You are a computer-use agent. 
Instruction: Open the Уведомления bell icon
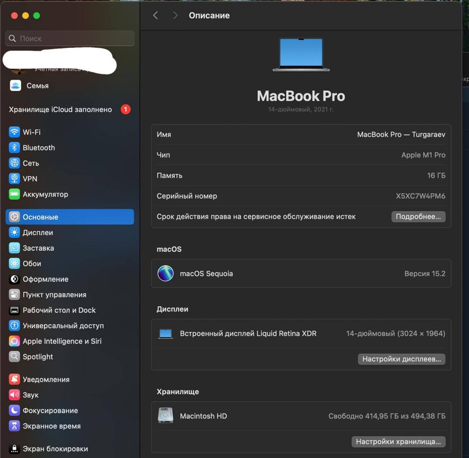[x=15, y=380]
